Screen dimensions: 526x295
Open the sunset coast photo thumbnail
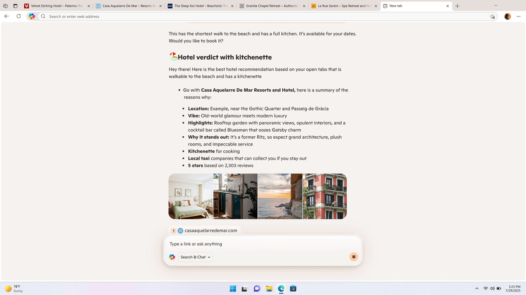[x=280, y=196]
